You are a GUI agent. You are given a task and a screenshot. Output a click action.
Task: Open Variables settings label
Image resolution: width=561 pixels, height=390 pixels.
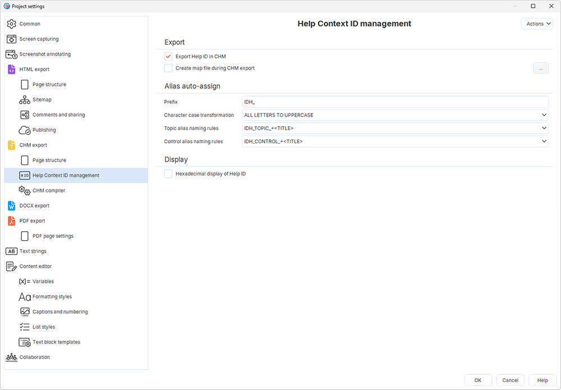[x=43, y=282]
